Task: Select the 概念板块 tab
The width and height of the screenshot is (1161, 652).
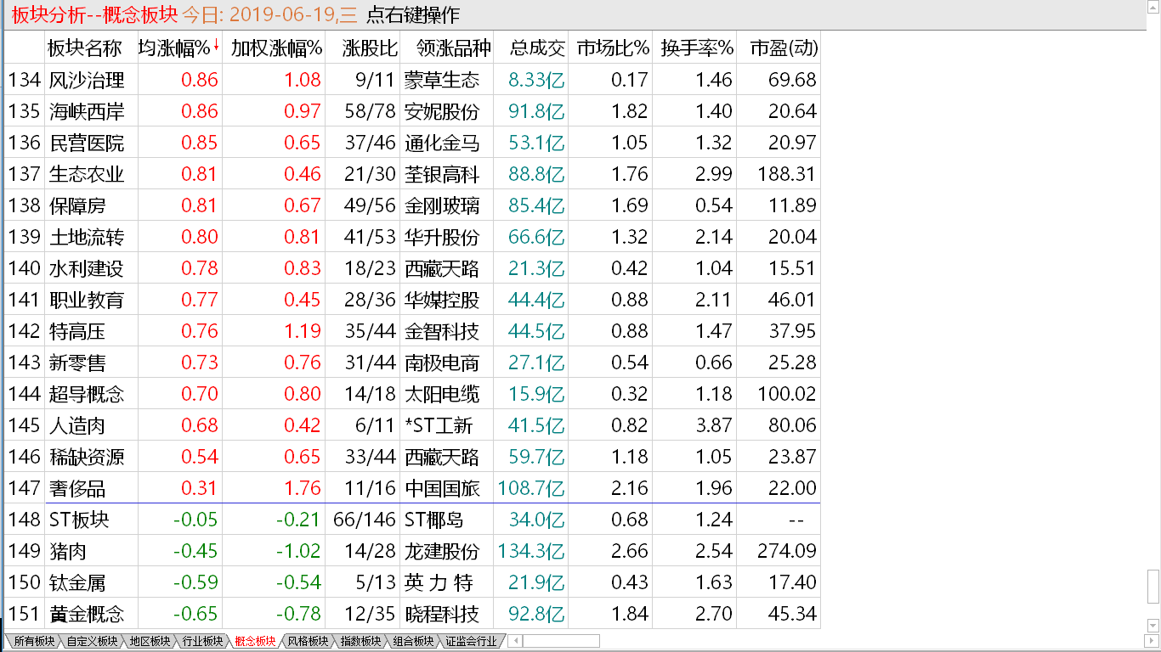Action: tap(255, 641)
